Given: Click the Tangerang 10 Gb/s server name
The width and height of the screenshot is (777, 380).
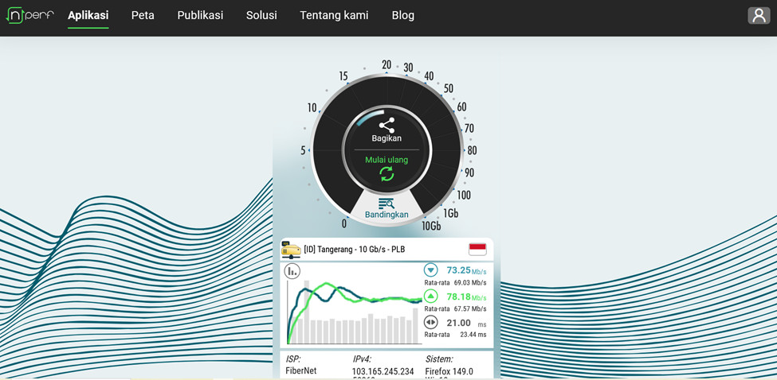Looking at the screenshot, I should click(x=355, y=250).
